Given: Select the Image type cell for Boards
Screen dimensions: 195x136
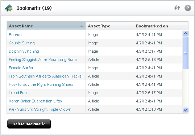Looking at the screenshot, I should pos(110,35).
